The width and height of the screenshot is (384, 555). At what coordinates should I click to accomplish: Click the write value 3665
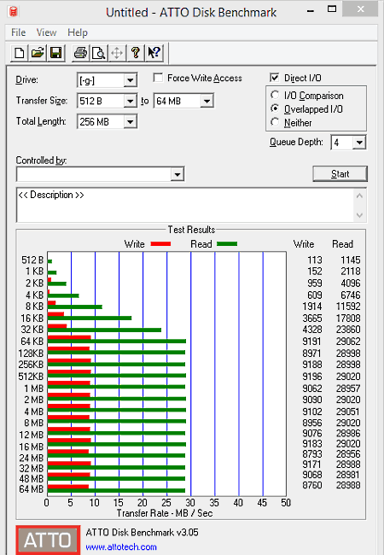tap(311, 318)
